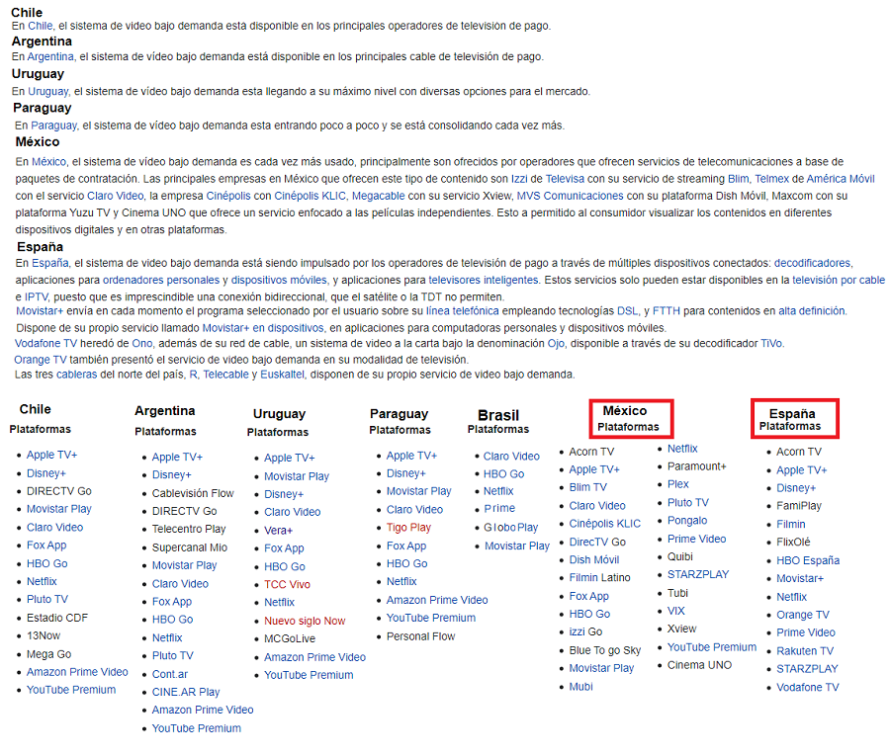Screen dimensions: 890x756
Task: Open the Cinépolis KLIC link in the paragraph
Action: pos(310,196)
